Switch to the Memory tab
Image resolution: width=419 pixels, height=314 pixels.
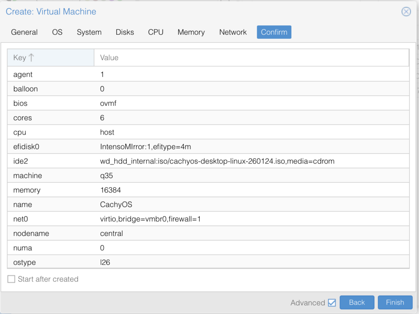click(191, 32)
